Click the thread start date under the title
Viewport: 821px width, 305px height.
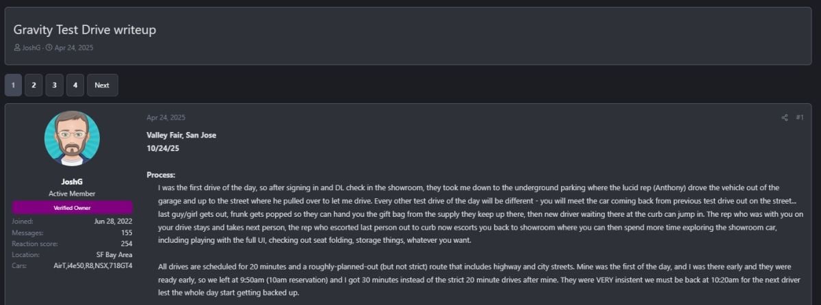(73, 48)
